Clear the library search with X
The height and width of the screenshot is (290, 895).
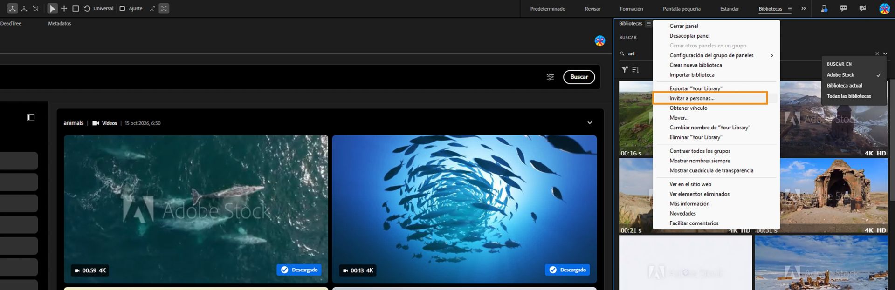click(877, 54)
